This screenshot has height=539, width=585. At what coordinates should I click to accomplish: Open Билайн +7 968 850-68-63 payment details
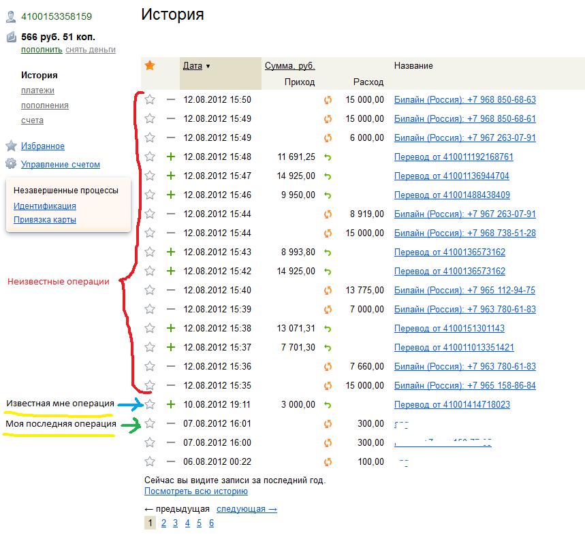tap(465, 99)
